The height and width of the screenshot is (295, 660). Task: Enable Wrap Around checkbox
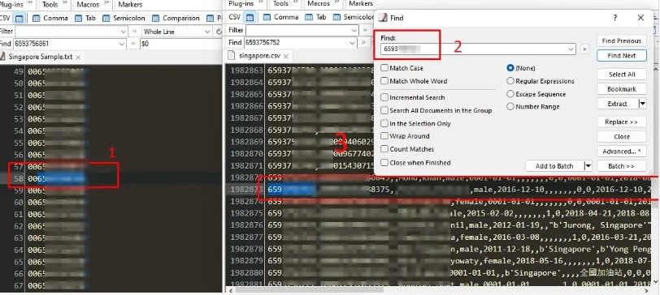point(384,136)
